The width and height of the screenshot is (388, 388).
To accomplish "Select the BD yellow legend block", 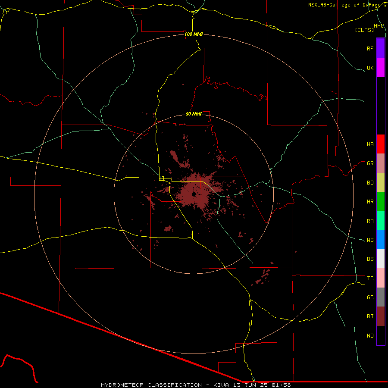I will click(381, 183).
